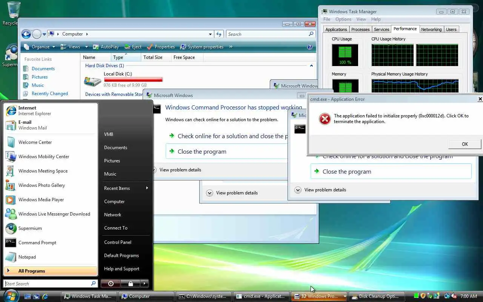Switch to the Processes tab
Viewport: 483px width, 302px height.
(x=360, y=29)
